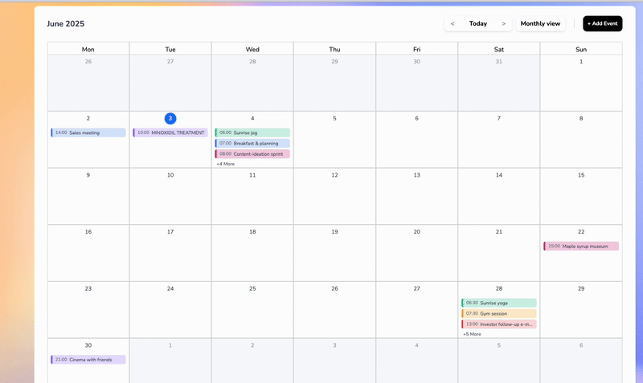Open the Gym session event
Screen dimensions: 643x383
coord(499,313)
